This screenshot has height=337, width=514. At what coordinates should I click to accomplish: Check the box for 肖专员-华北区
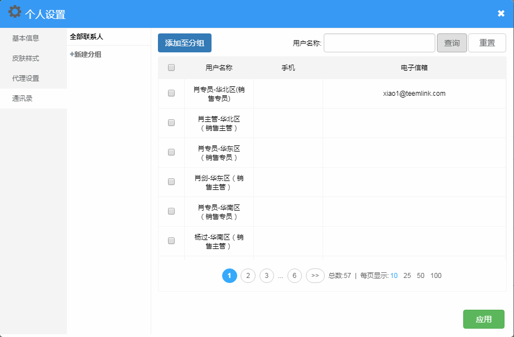[171, 94]
